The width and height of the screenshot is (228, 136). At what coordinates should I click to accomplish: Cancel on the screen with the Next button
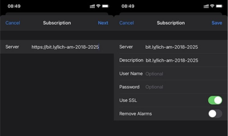click(13, 23)
